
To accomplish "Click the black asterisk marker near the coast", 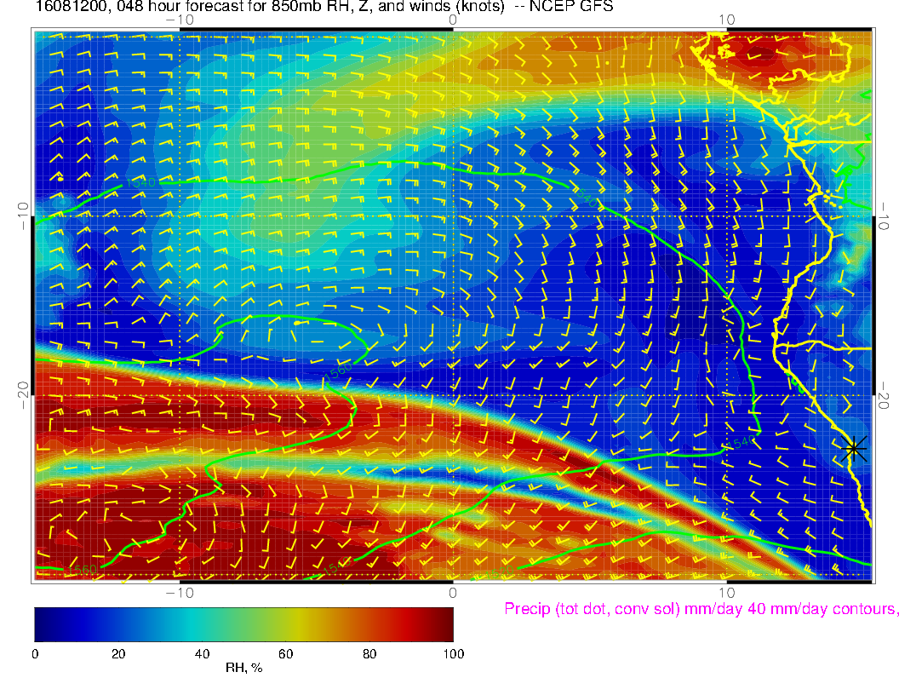I will click(x=855, y=448).
